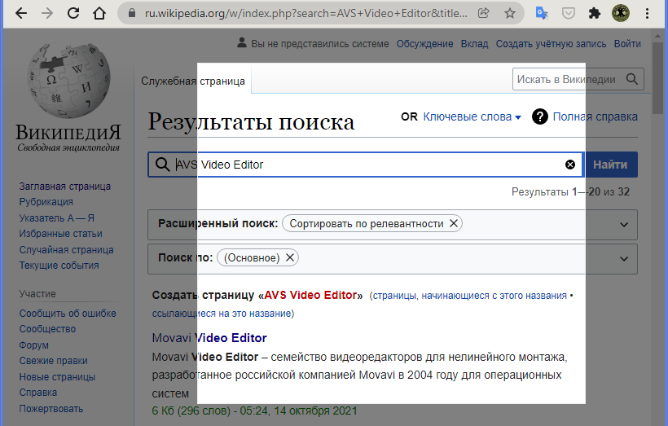Open Рубрикация in sidebar
The width and height of the screenshot is (668, 426).
tap(46, 202)
